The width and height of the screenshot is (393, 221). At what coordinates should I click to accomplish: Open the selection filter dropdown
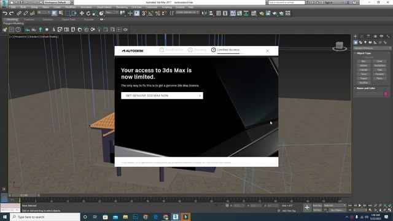[x=44, y=12]
